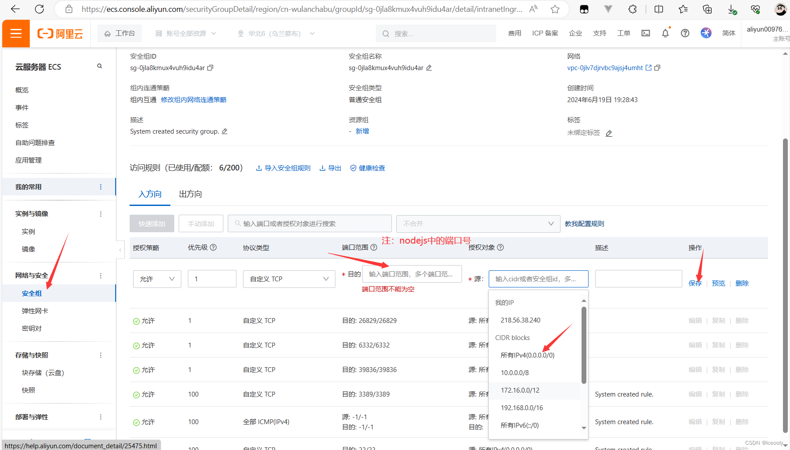Click 预览 for the new rule
The height and width of the screenshot is (450, 790).
click(719, 283)
